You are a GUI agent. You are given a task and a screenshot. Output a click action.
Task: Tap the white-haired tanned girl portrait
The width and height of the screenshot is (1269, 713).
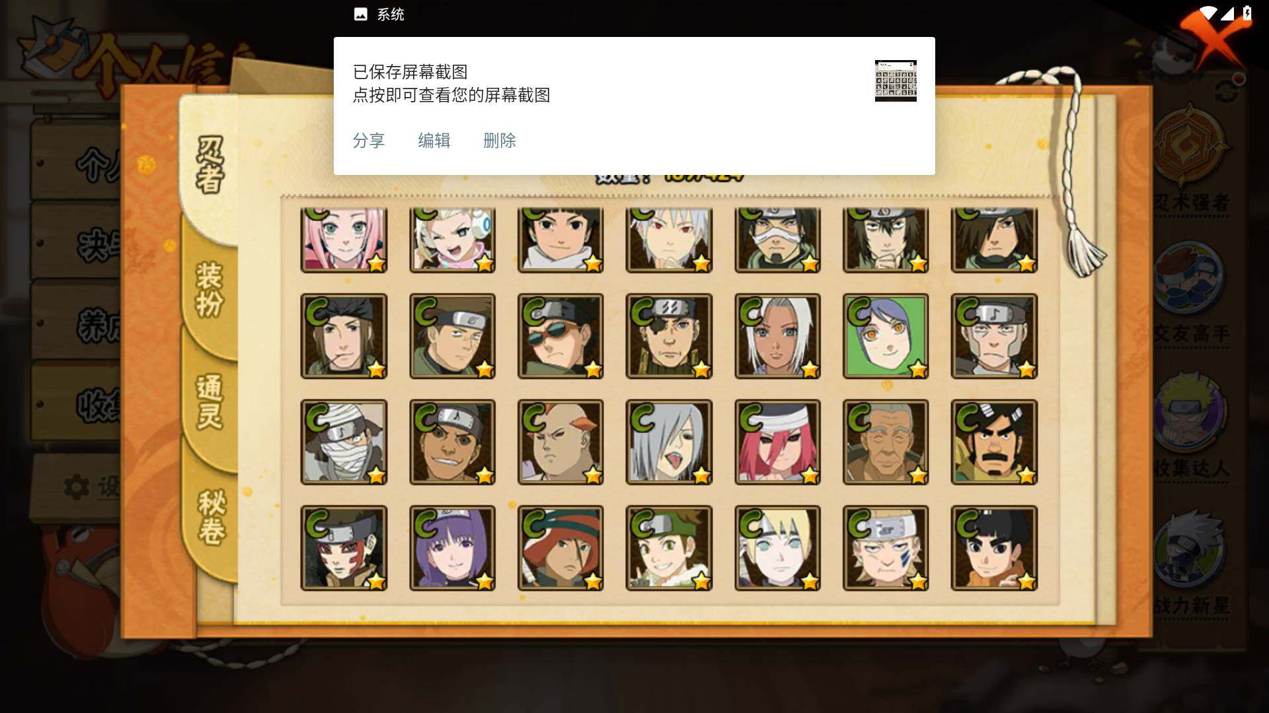point(777,336)
